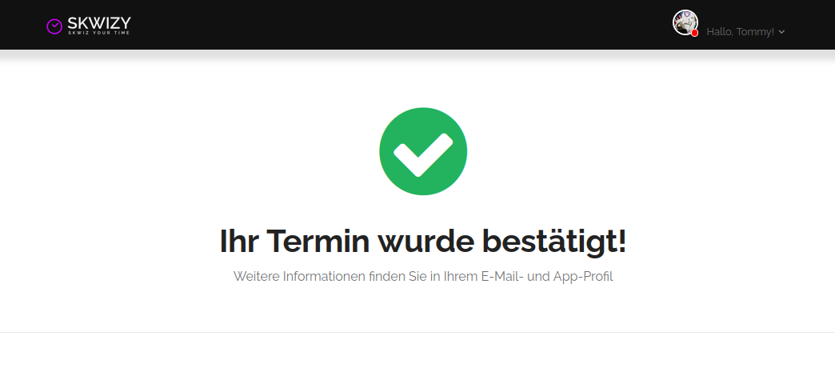Expand the chevron beside 'Hallo, Tommy!'
Screen dimensions: 835x372
781,32
